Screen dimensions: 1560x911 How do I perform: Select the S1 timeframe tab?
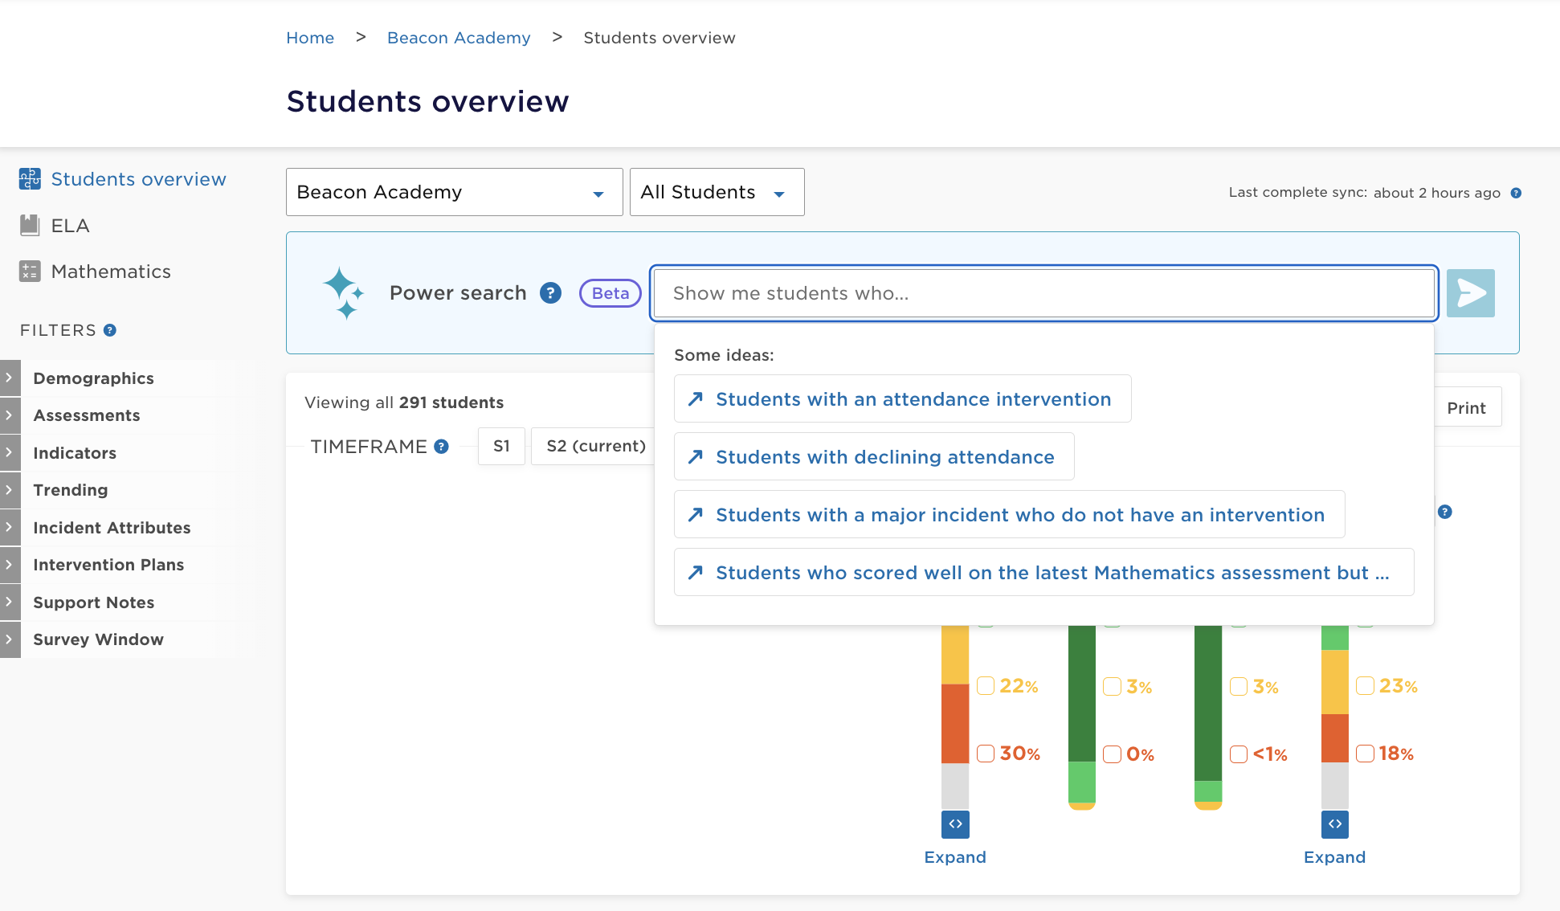(x=501, y=446)
